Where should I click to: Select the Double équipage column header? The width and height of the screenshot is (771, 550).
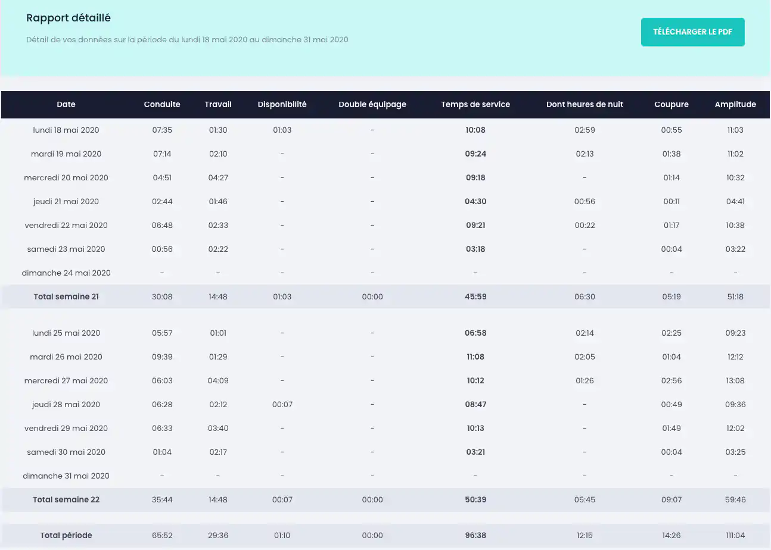click(372, 104)
